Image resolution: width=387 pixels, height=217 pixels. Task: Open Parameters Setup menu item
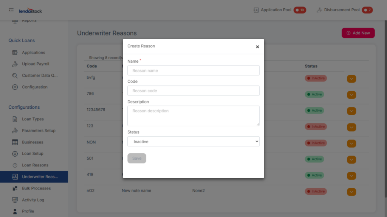pyautogui.click(x=39, y=131)
